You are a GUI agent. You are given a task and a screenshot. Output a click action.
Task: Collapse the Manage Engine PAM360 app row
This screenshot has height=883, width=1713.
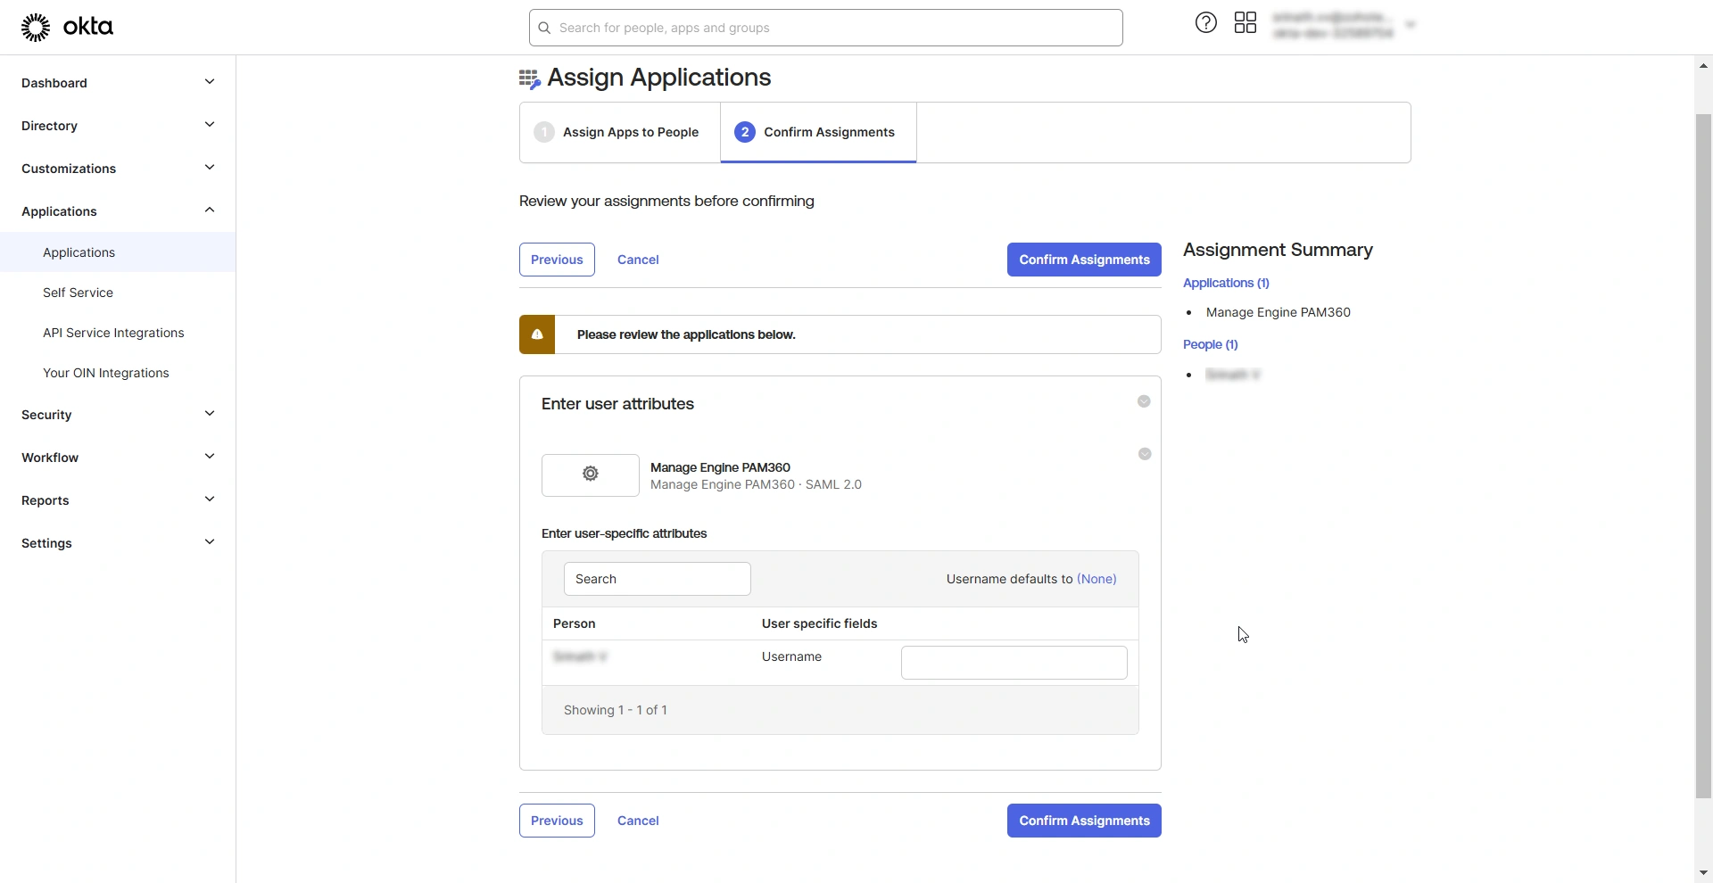click(x=1144, y=455)
